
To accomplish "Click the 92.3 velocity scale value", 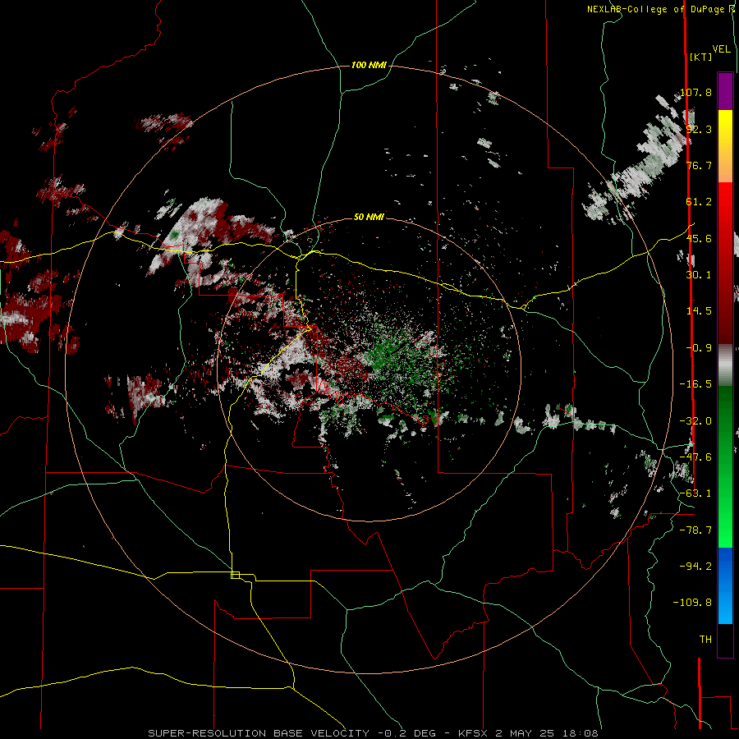I will [x=699, y=129].
